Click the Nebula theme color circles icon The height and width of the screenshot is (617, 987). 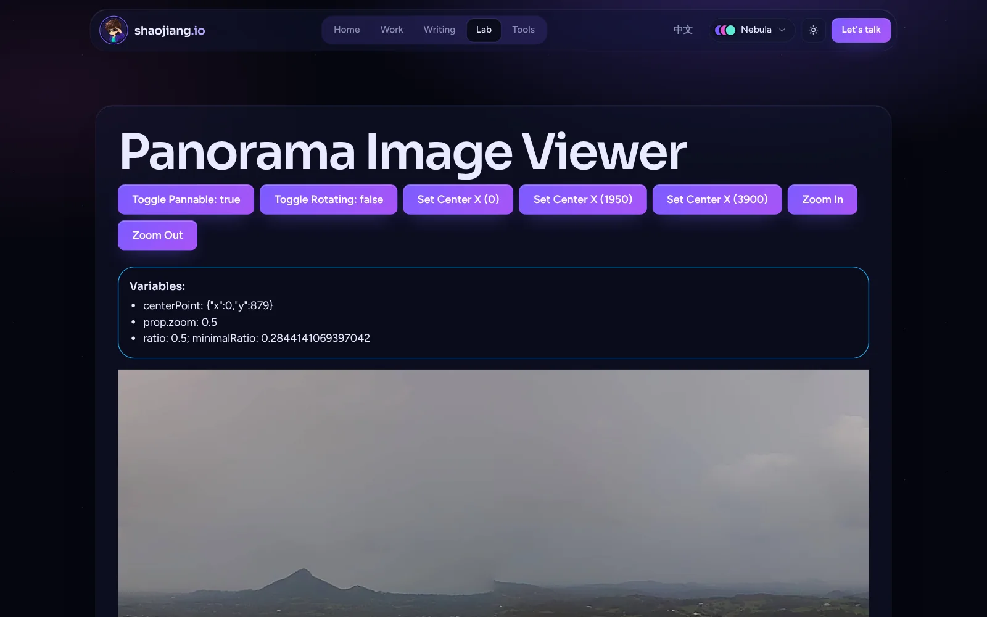pos(725,30)
